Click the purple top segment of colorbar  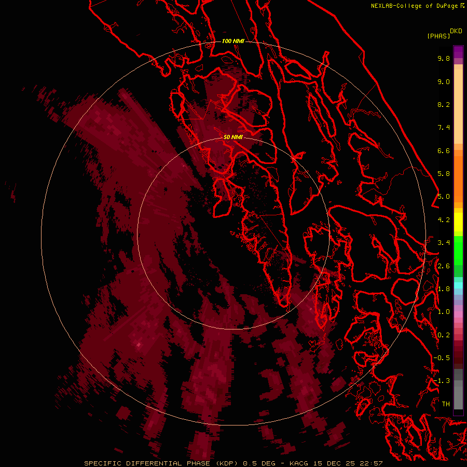coord(458,52)
